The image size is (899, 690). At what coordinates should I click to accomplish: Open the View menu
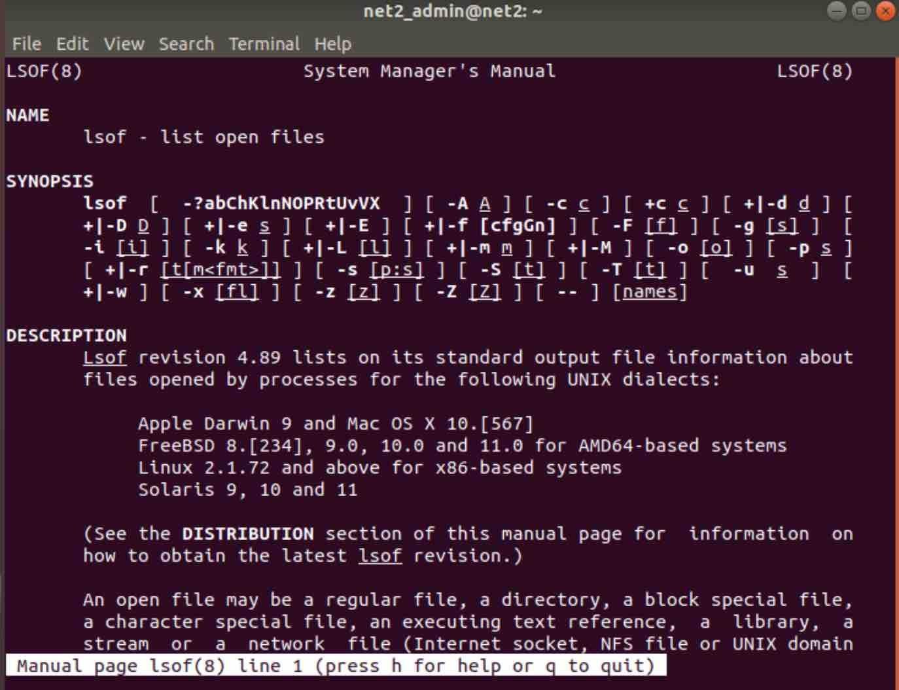(124, 44)
